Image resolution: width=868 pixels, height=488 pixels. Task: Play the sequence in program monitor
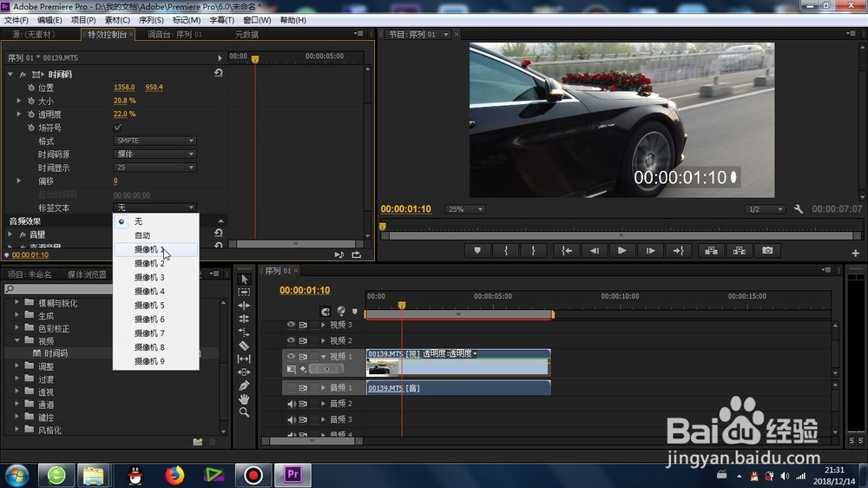point(622,251)
